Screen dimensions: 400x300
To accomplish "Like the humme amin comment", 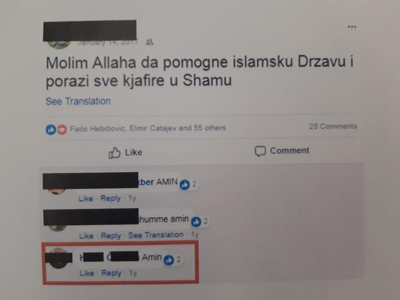I will (x=86, y=236).
